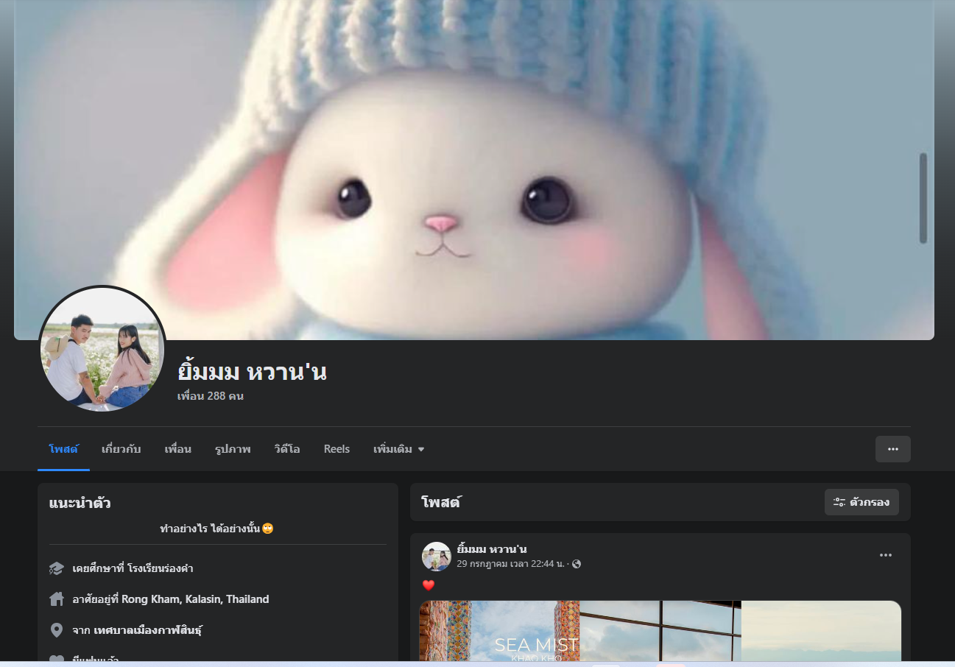This screenshot has height=667, width=955.
Task: Open the post's three-dot options menu
Action: coord(886,555)
